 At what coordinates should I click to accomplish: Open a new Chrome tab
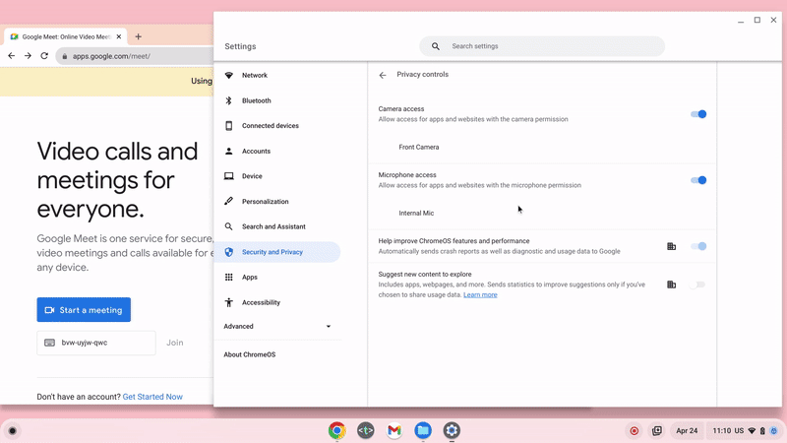pyautogui.click(x=139, y=36)
